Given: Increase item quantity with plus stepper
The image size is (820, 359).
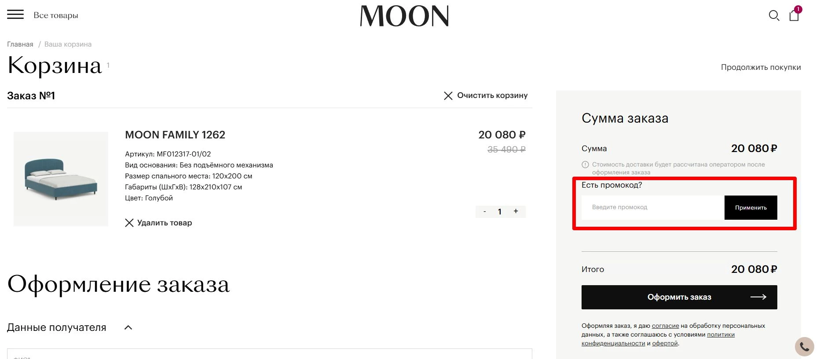Looking at the screenshot, I should coord(515,211).
